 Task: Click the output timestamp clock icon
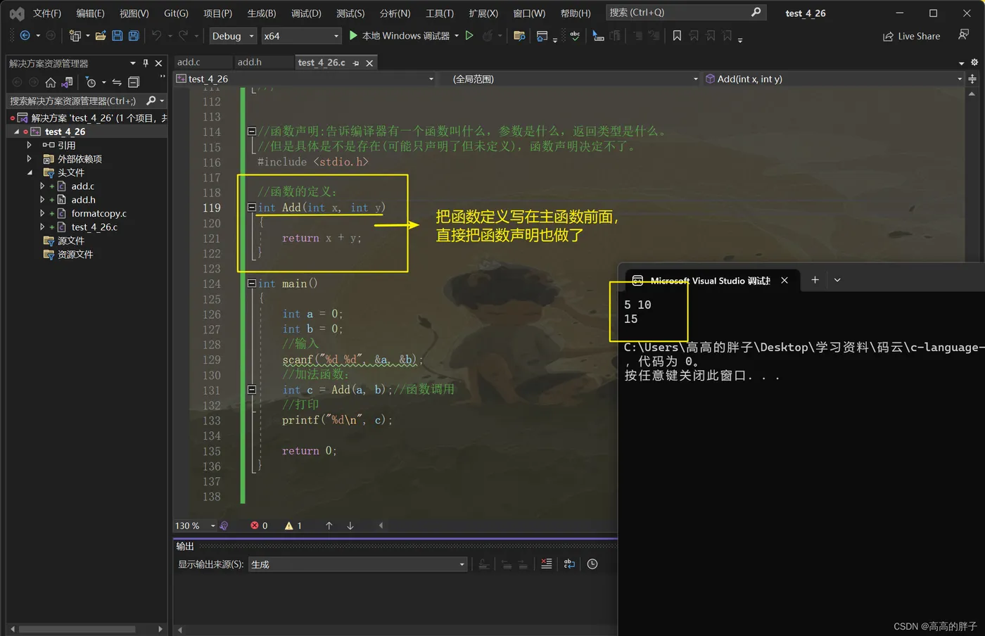coord(592,564)
